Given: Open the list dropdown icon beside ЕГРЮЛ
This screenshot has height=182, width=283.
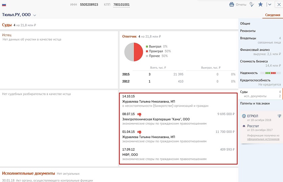Looking at the screenshot, I should 279,116.
